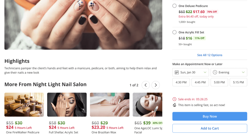
Task: Select One Acrylic Fill Set option
Action: (174, 32)
